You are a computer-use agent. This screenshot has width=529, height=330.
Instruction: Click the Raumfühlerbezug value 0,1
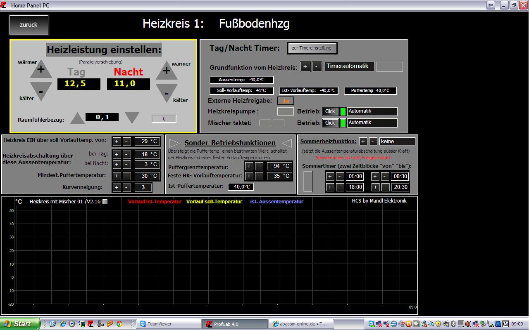click(102, 117)
